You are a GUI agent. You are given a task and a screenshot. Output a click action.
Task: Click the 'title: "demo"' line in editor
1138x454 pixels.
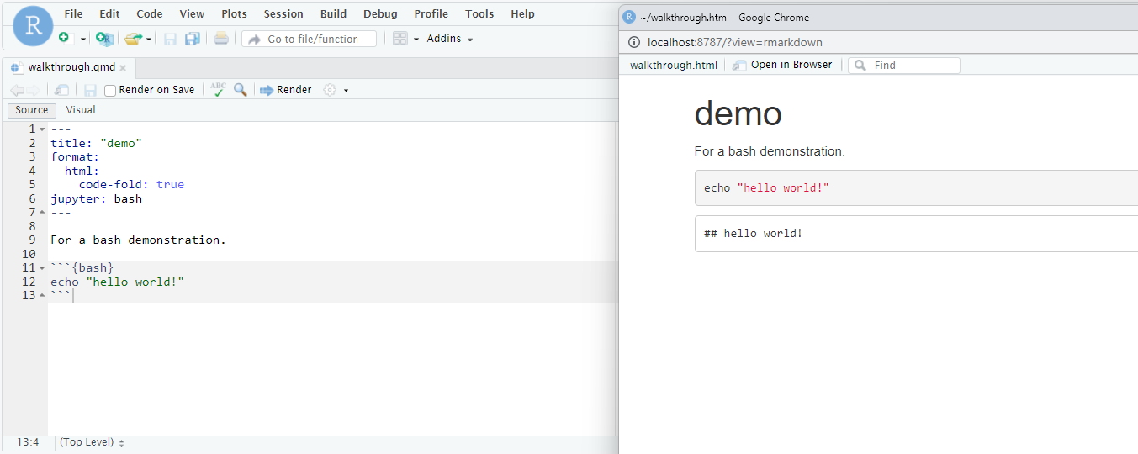tap(96, 143)
